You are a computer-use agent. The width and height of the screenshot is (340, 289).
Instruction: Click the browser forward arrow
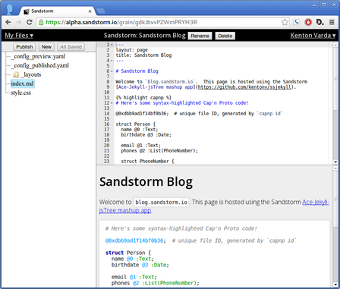[x=19, y=22]
